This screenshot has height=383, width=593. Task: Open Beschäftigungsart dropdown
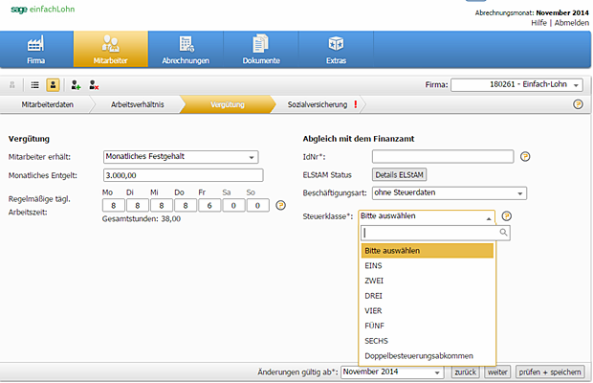point(450,193)
